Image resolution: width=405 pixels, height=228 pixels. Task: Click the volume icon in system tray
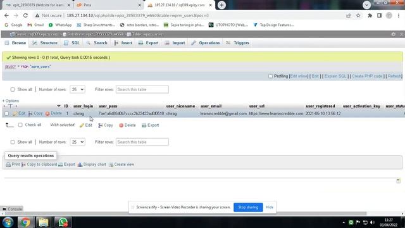pos(372,222)
